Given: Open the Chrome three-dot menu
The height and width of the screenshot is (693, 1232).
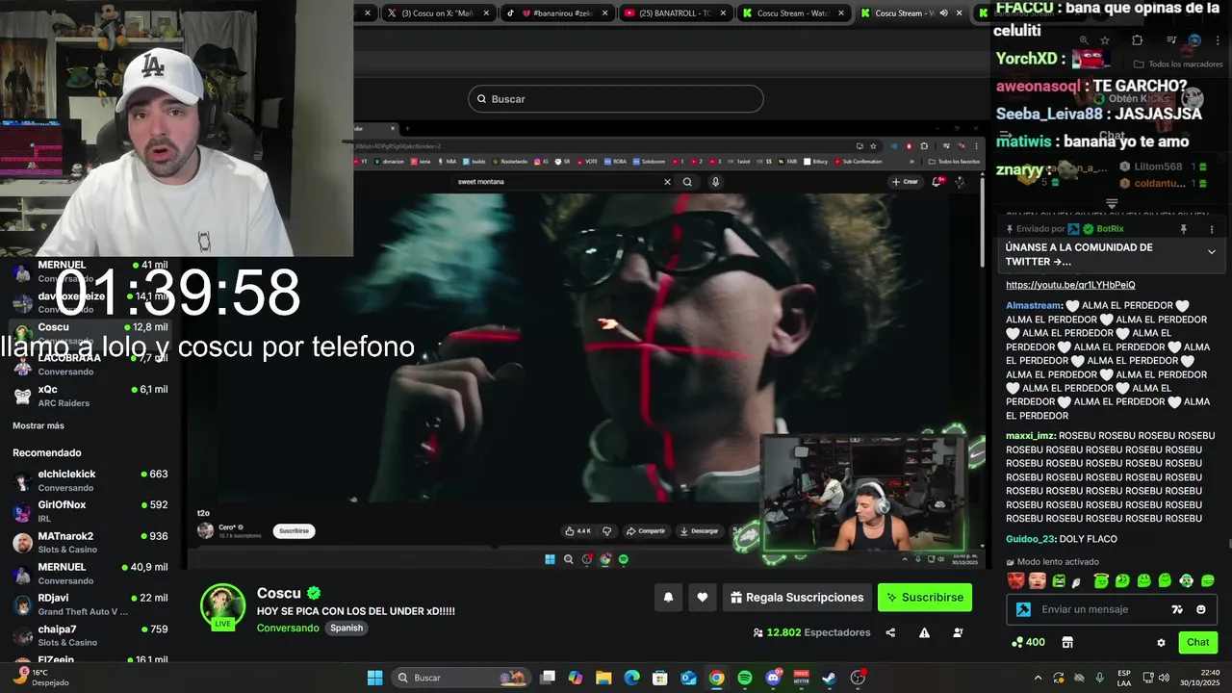Looking at the screenshot, I should click(x=1216, y=40).
